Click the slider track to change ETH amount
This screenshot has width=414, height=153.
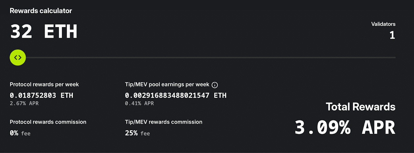pyautogui.click(x=207, y=57)
